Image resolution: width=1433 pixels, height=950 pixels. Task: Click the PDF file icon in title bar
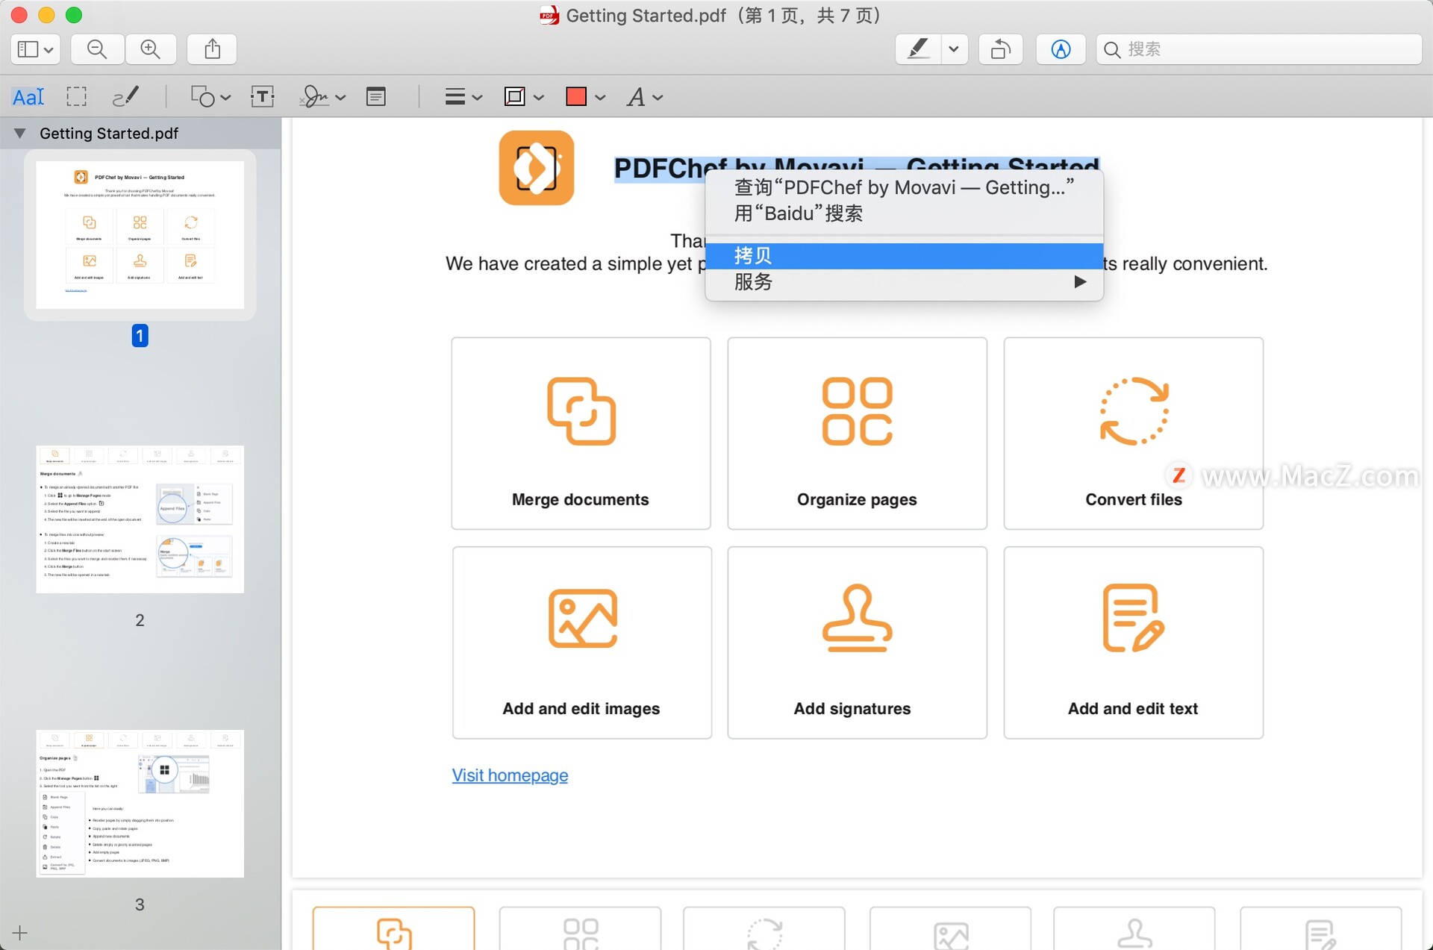click(x=549, y=15)
